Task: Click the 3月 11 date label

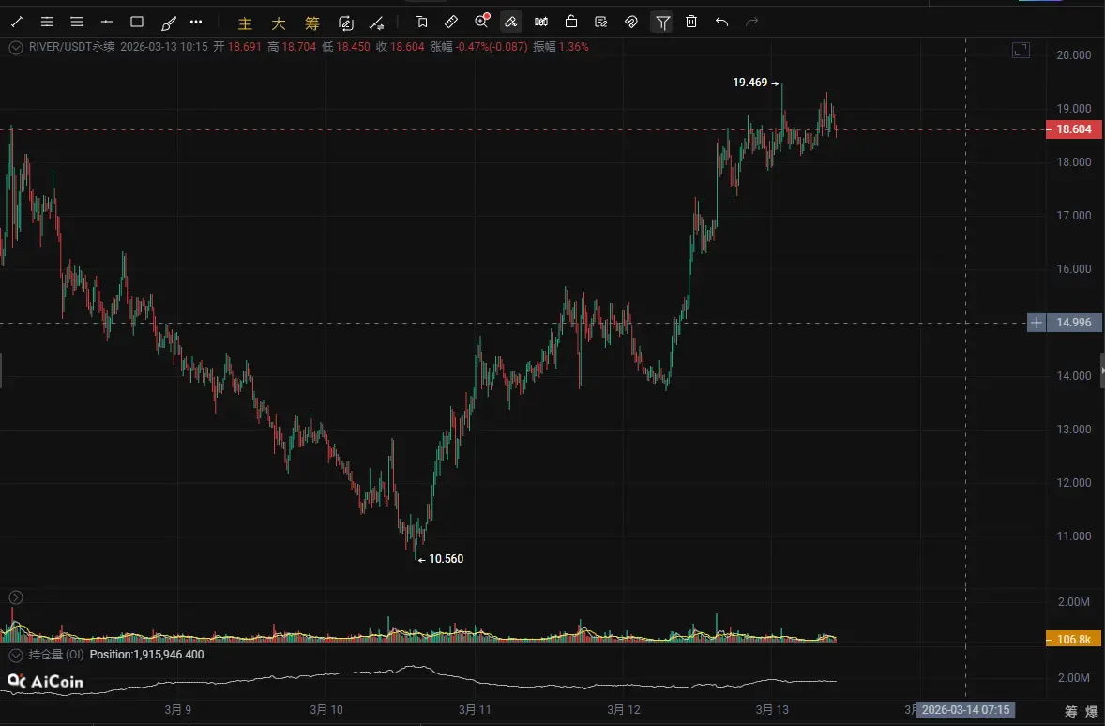Action: coord(475,710)
